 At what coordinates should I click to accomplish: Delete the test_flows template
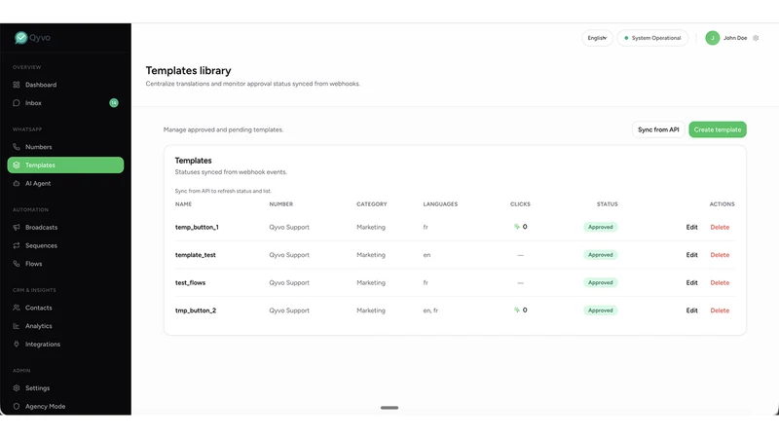720,282
